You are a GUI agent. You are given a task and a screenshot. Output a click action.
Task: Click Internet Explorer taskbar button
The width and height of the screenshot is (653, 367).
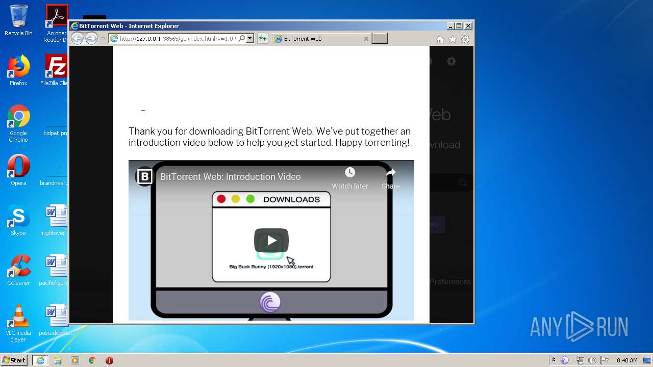point(40,360)
